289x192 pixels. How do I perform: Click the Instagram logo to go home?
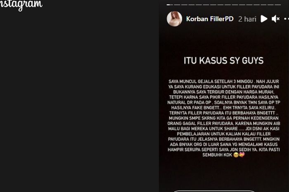21,4
